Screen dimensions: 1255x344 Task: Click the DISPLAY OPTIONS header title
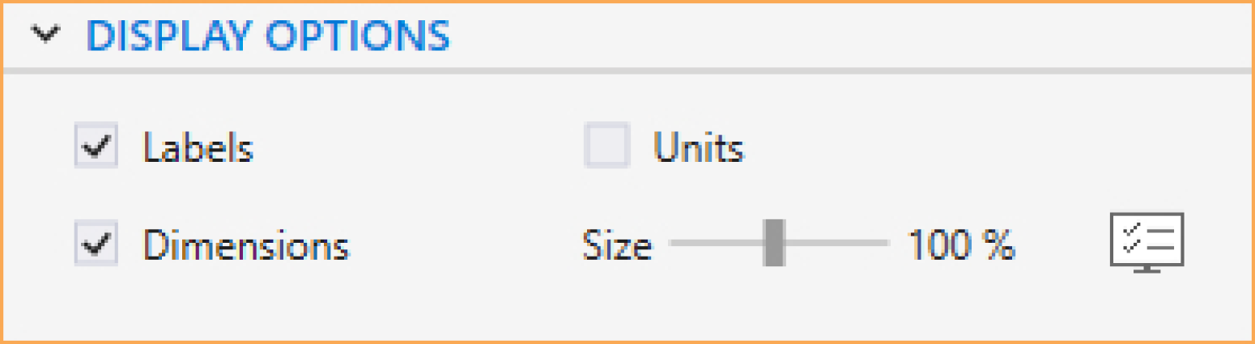[x=268, y=36]
